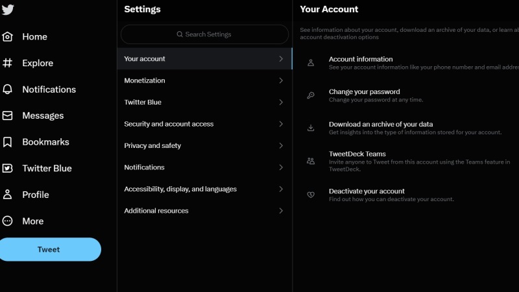Click the More circle ellipsis icon
This screenshot has width=519, height=292.
[x=7, y=221]
